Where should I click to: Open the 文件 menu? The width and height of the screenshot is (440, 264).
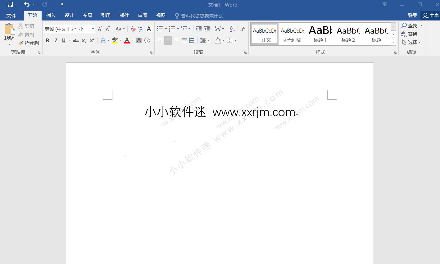coord(11,16)
